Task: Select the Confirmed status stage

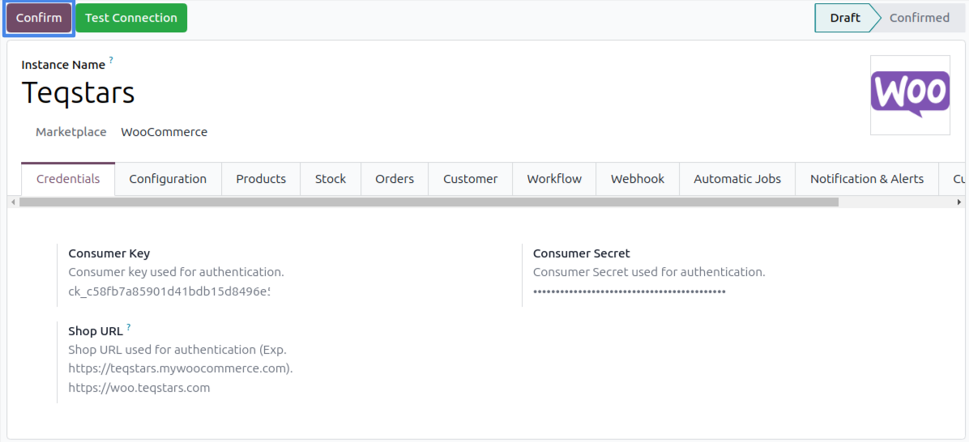Action: 920,18
